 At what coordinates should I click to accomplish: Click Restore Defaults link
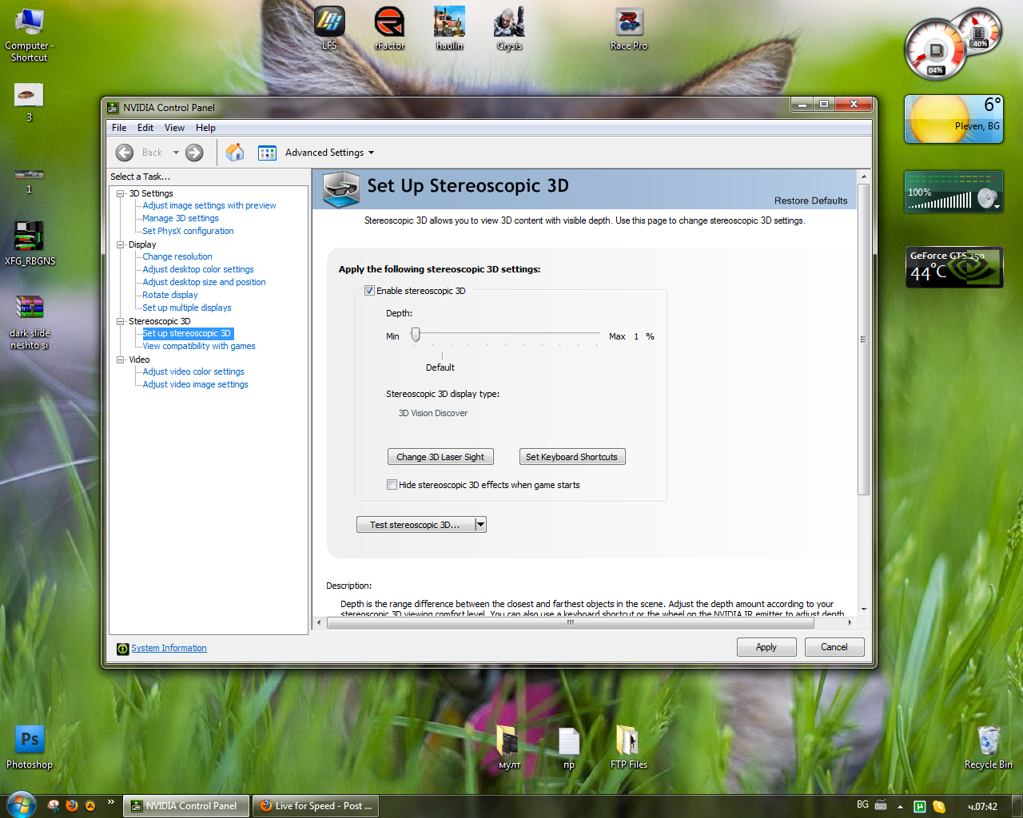[x=811, y=201]
